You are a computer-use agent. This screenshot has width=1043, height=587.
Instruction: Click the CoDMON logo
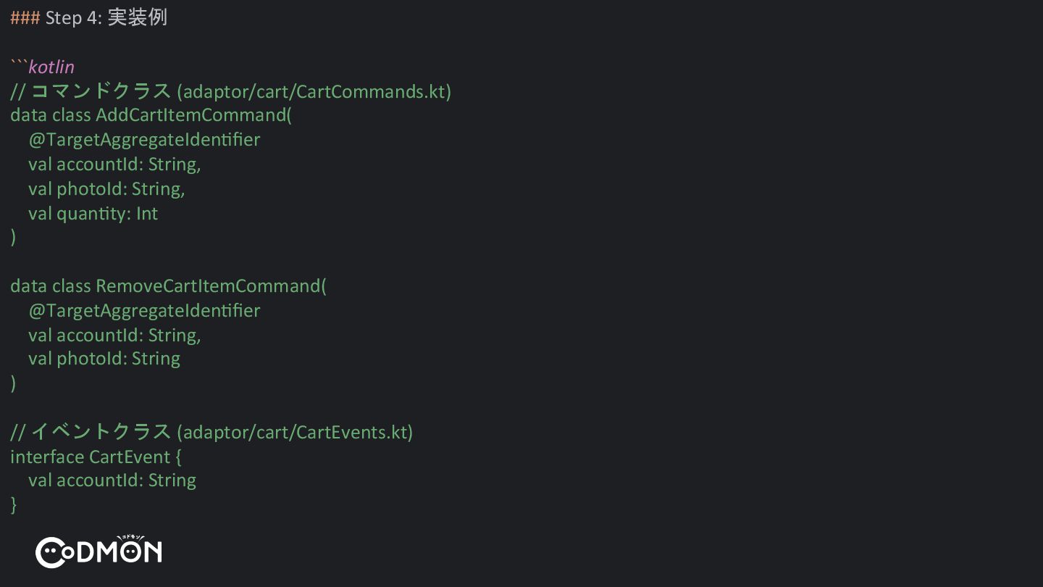(99, 551)
